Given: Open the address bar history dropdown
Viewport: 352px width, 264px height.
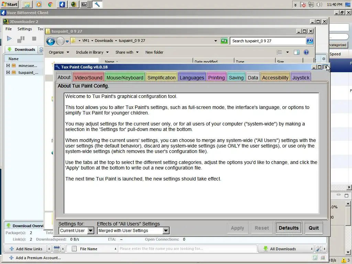Looking at the screenshot, I should [216, 41].
